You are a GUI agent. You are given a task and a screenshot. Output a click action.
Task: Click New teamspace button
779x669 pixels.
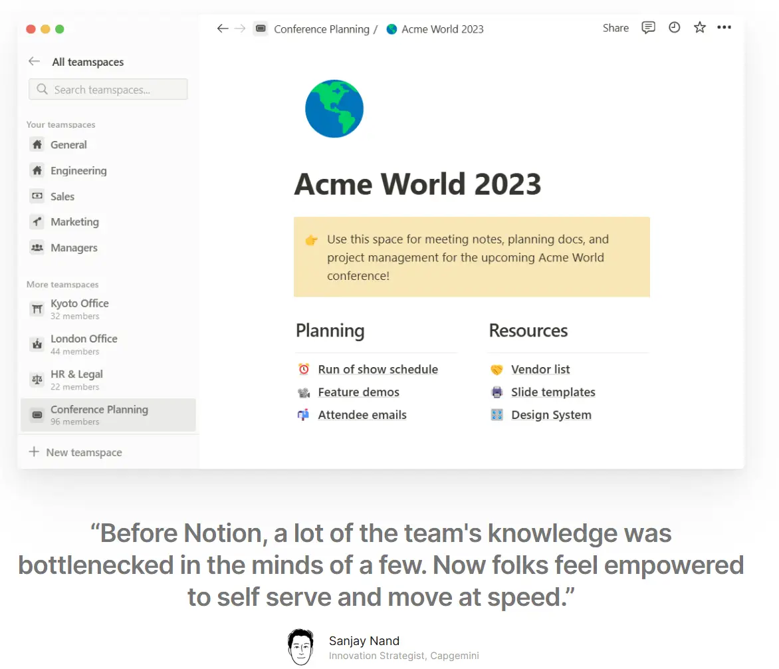(75, 452)
